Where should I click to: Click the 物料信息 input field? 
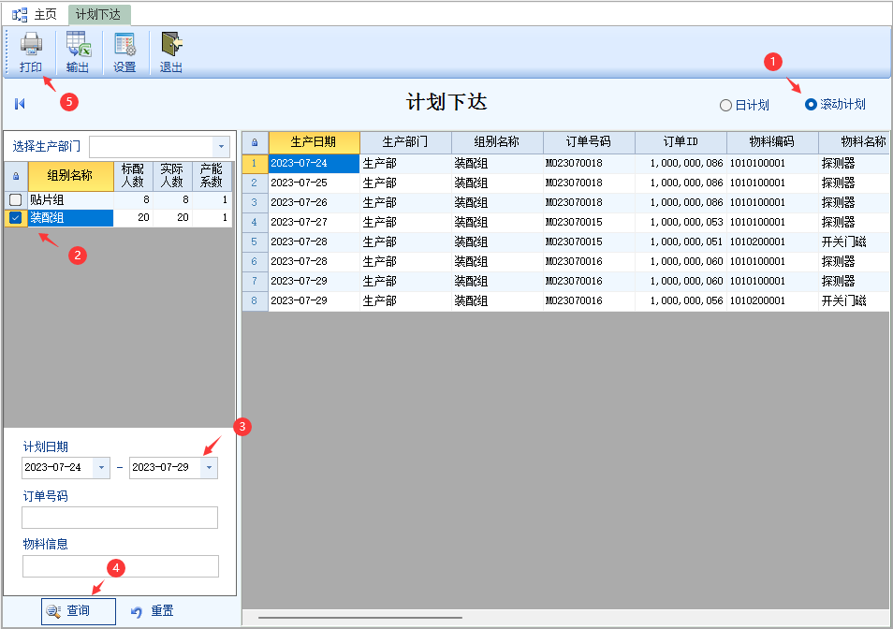tap(120, 565)
